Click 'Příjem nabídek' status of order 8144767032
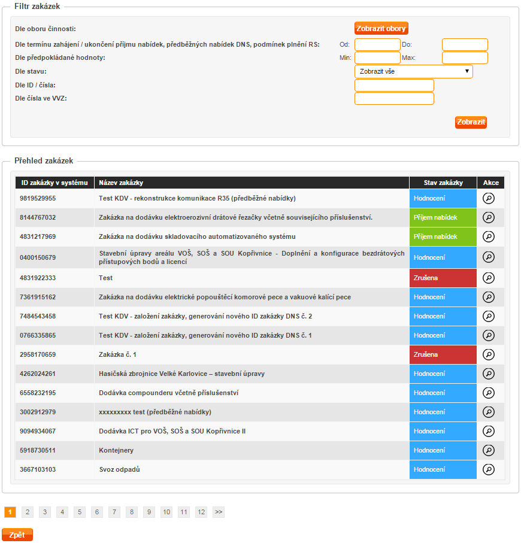Screen dimensions: 521x543 click(443, 217)
